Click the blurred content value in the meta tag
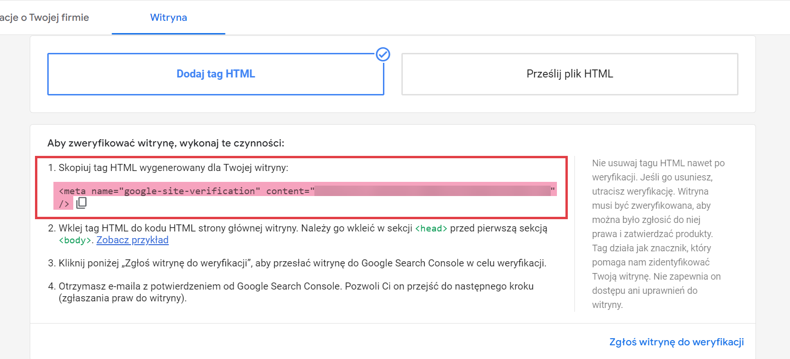Screen dimensions: 790x359 [x=432, y=191]
